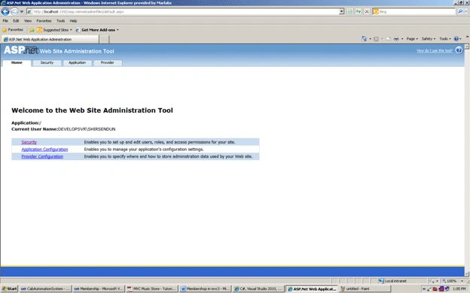This screenshot has width=470, height=293.
Task: Switch to MVC Music Store - Tutori... taskbar item
Action: click(151, 288)
